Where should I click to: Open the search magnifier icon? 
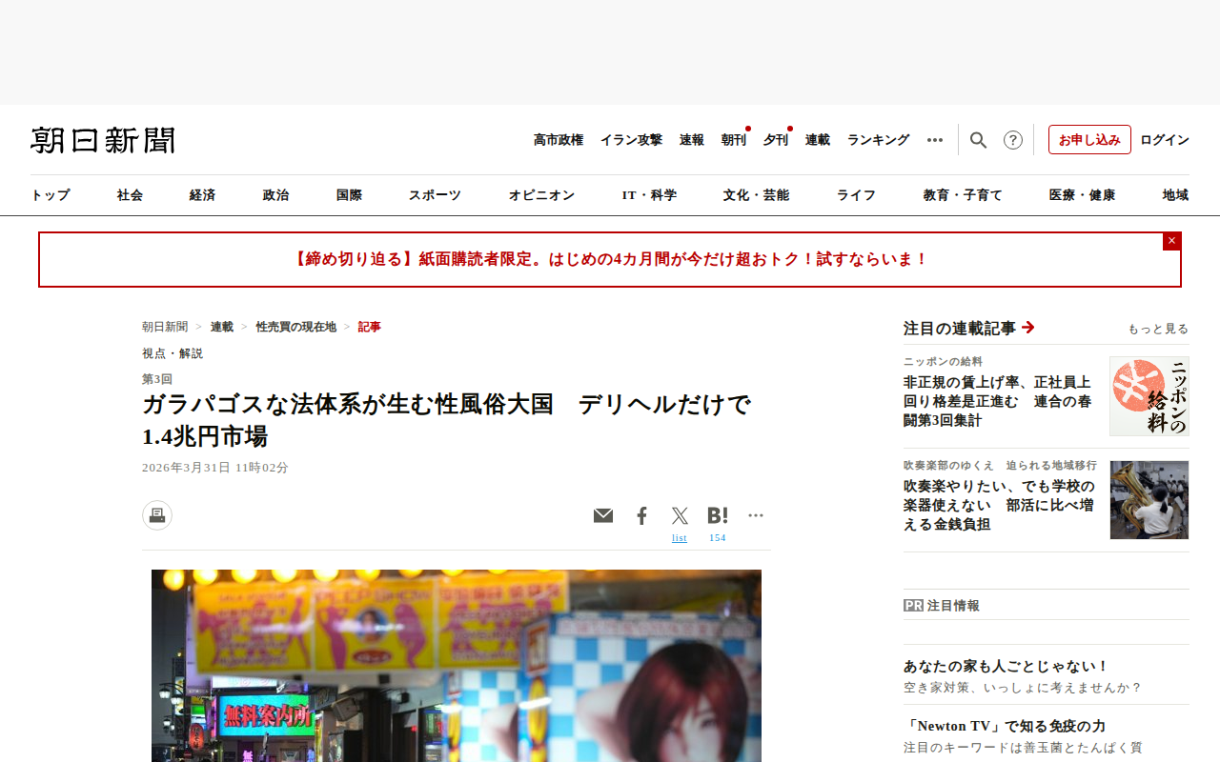[x=978, y=140]
